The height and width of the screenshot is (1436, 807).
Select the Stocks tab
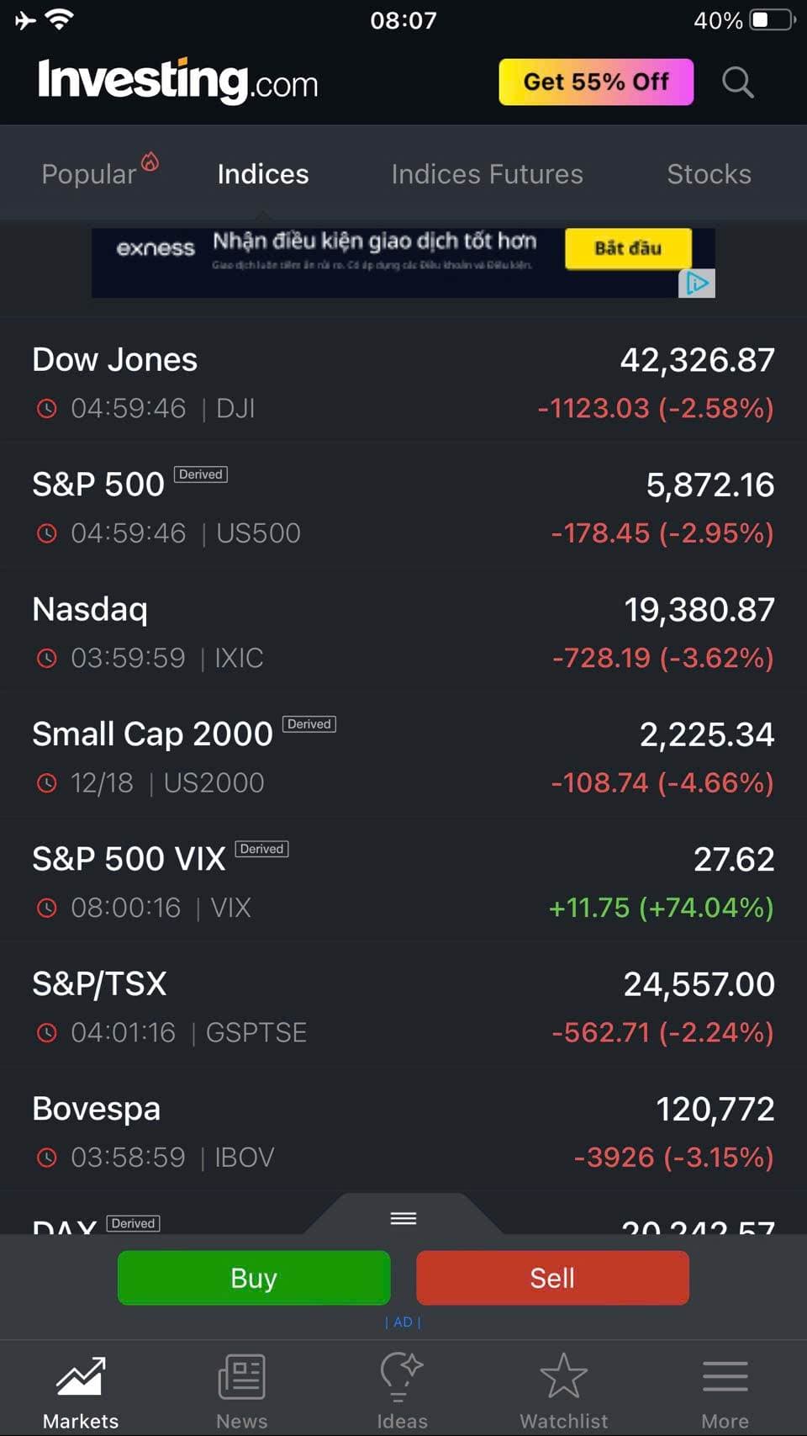tap(709, 174)
